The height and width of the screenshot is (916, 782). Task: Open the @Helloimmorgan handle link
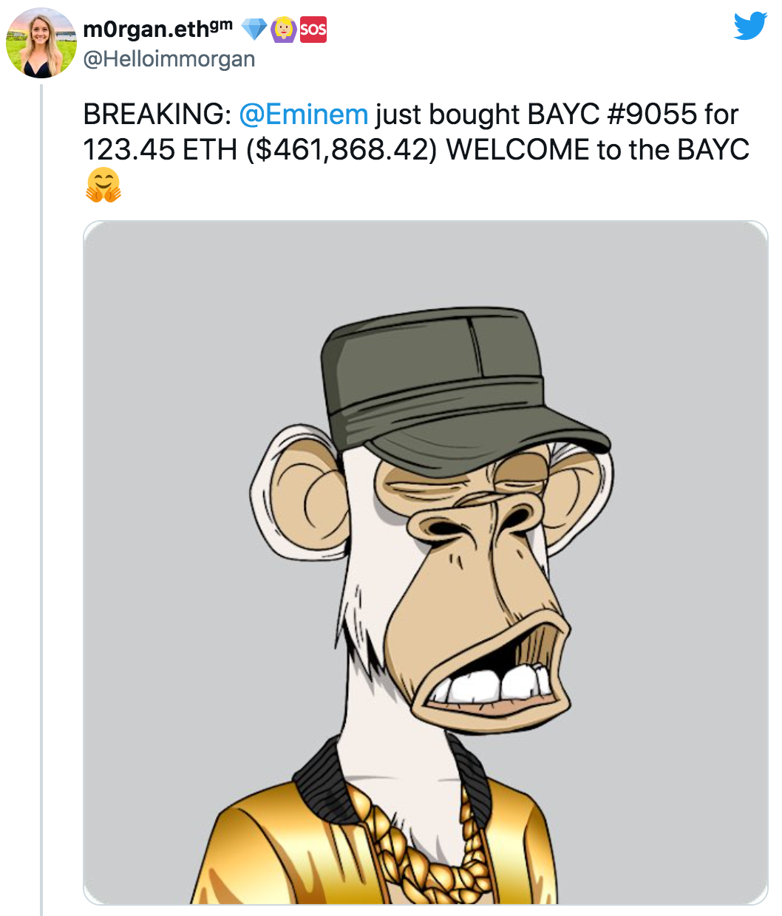pyautogui.click(x=169, y=59)
